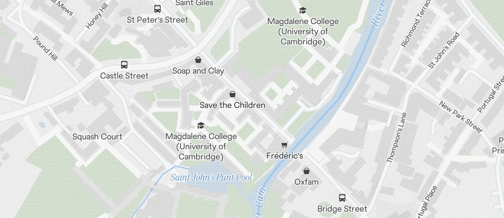504x218 pixels.
Task: Click the Saint John's Punt Pool label
Action: [211, 177]
